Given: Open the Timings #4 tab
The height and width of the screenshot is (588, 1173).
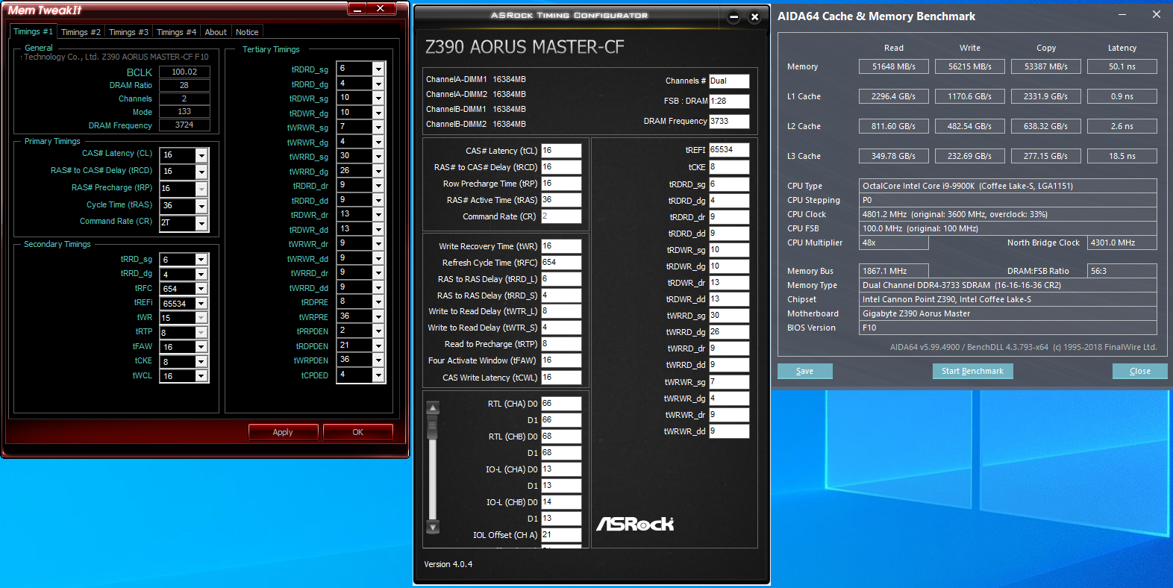Looking at the screenshot, I should (x=176, y=32).
